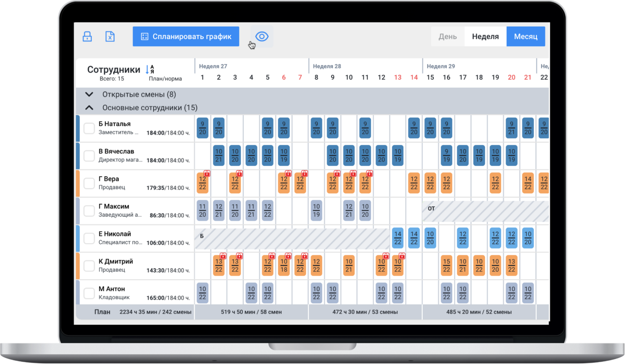Image resolution: width=625 pixels, height=364 pixels.
Task: Click the План/норма column label
Action: 165,79
